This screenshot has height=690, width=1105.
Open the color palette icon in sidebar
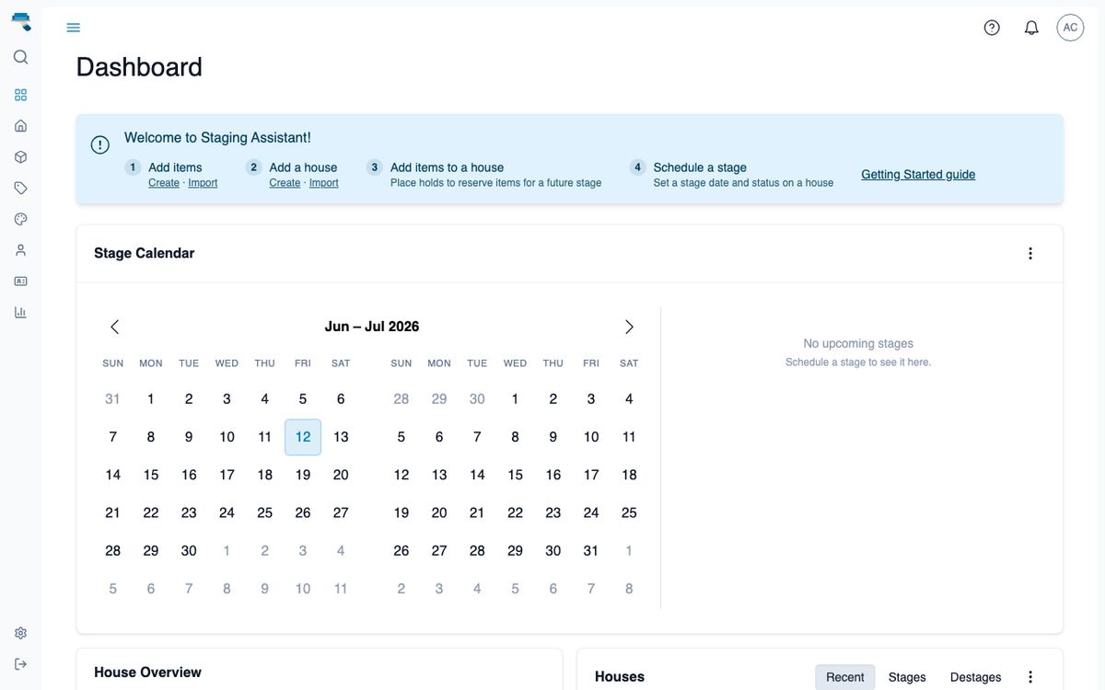[x=20, y=219]
